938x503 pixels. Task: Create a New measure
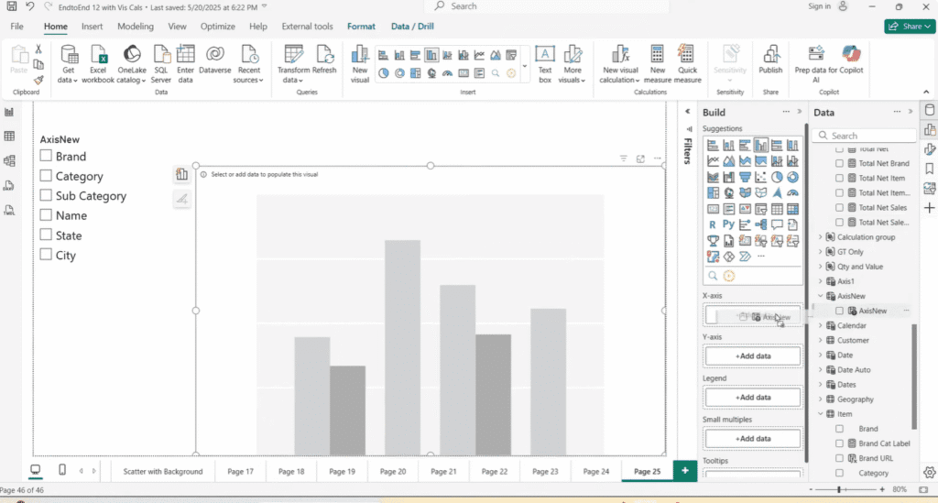click(658, 64)
